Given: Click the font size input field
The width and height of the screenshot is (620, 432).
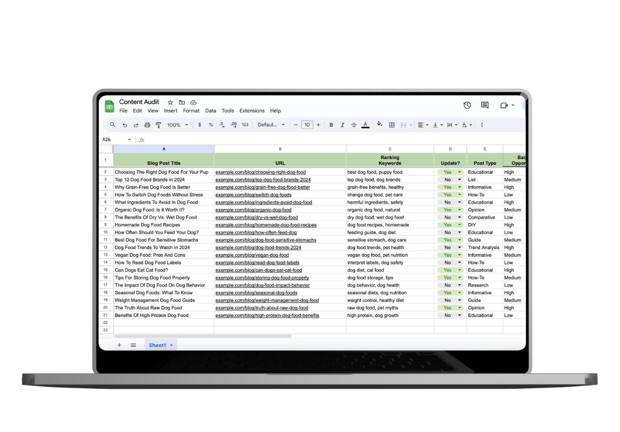Looking at the screenshot, I should point(307,125).
